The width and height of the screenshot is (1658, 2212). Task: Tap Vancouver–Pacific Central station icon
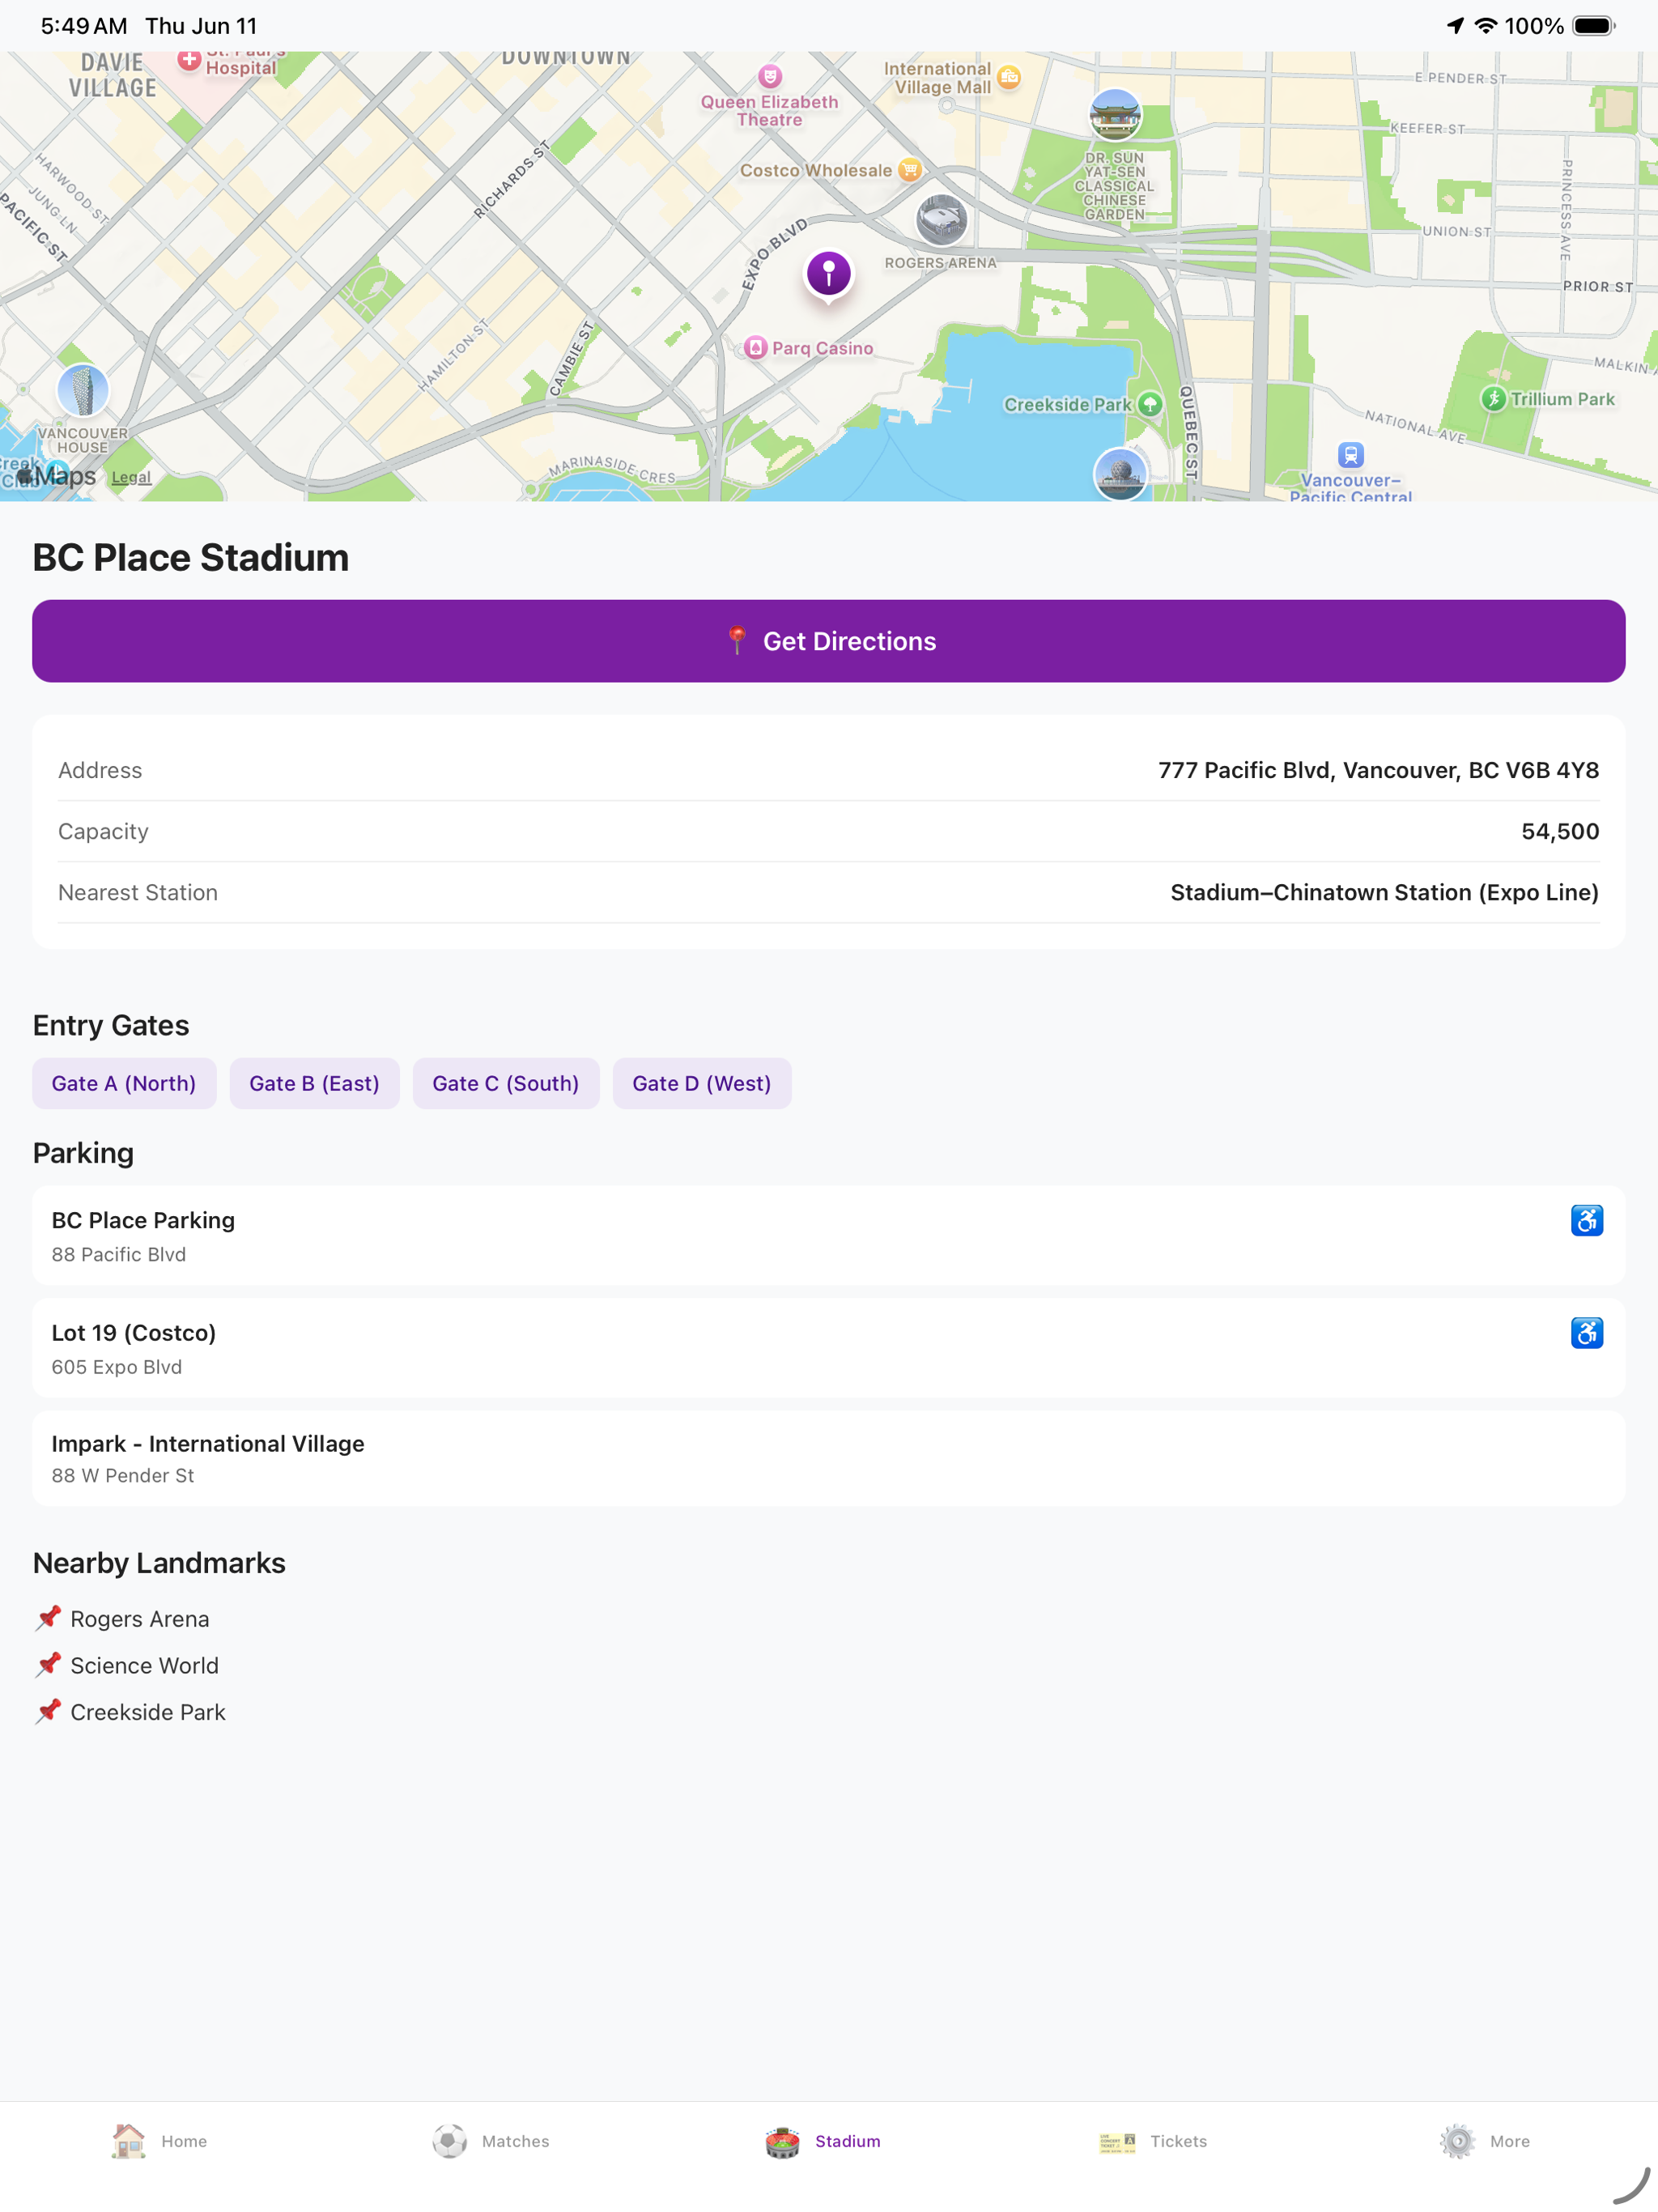tap(1351, 455)
